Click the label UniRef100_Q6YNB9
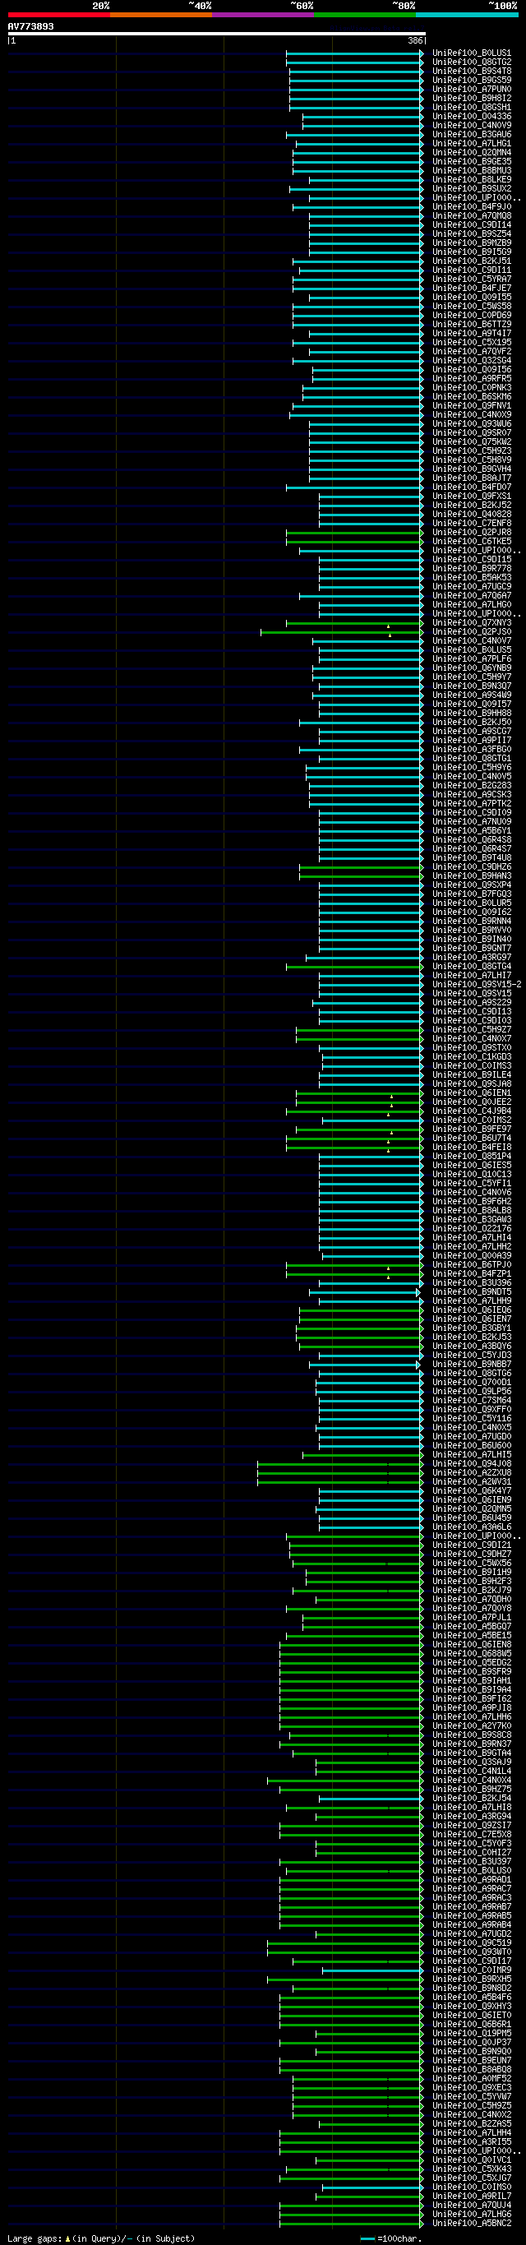This screenshot has height=2245, width=526. 472,667
